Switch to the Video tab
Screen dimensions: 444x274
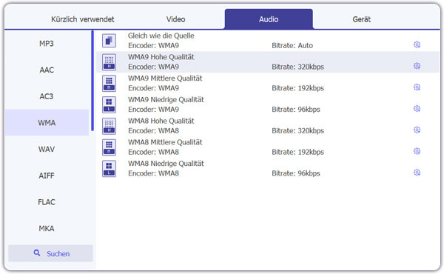175,19
